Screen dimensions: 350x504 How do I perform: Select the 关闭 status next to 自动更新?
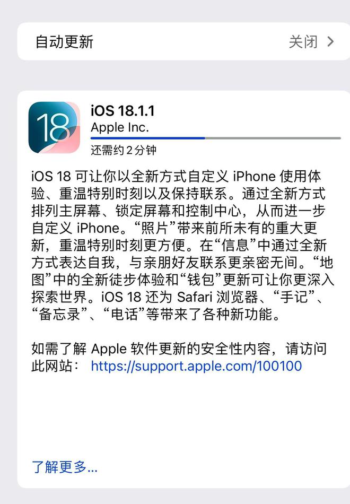303,42
